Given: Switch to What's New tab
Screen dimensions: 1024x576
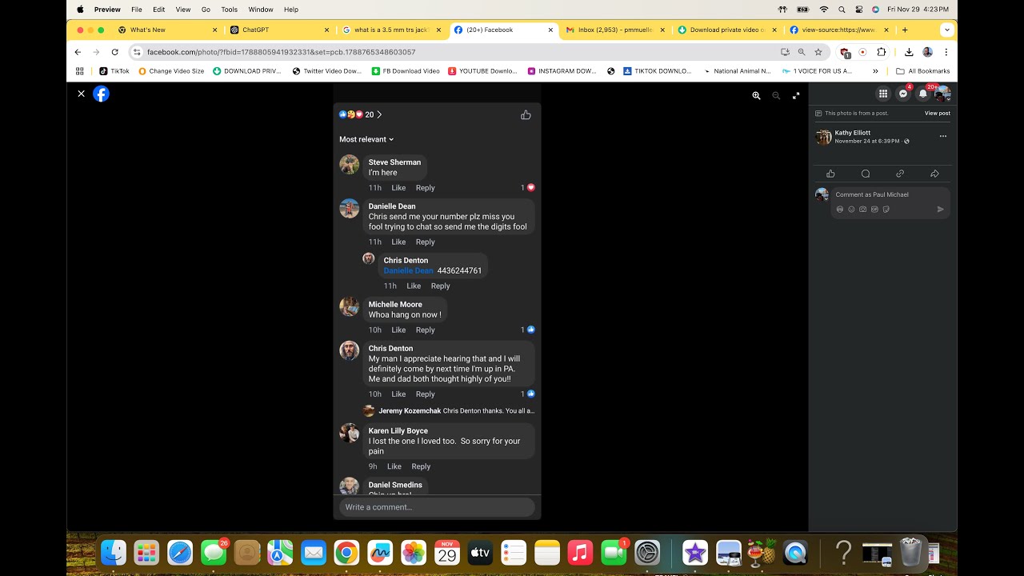Looking at the screenshot, I should point(167,30).
